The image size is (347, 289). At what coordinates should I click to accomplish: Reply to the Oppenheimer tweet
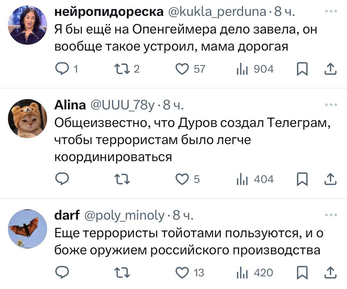(x=62, y=69)
